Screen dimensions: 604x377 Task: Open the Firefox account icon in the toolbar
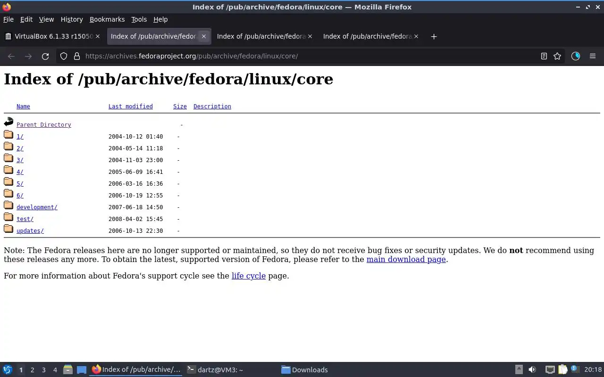tap(576, 56)
